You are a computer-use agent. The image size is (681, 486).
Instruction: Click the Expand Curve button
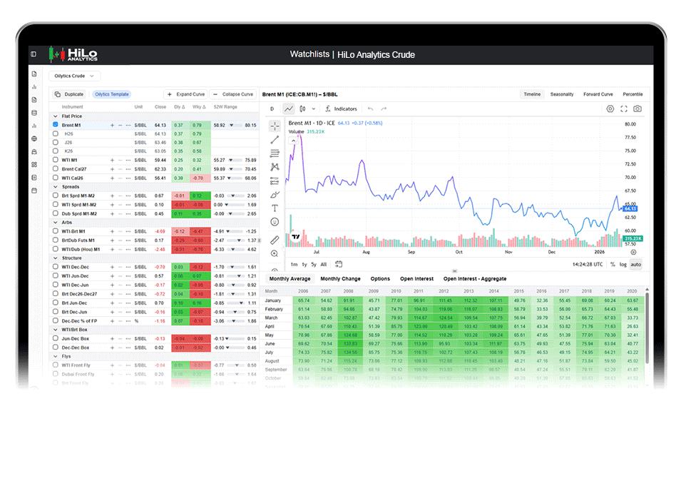tap(186, 94)
